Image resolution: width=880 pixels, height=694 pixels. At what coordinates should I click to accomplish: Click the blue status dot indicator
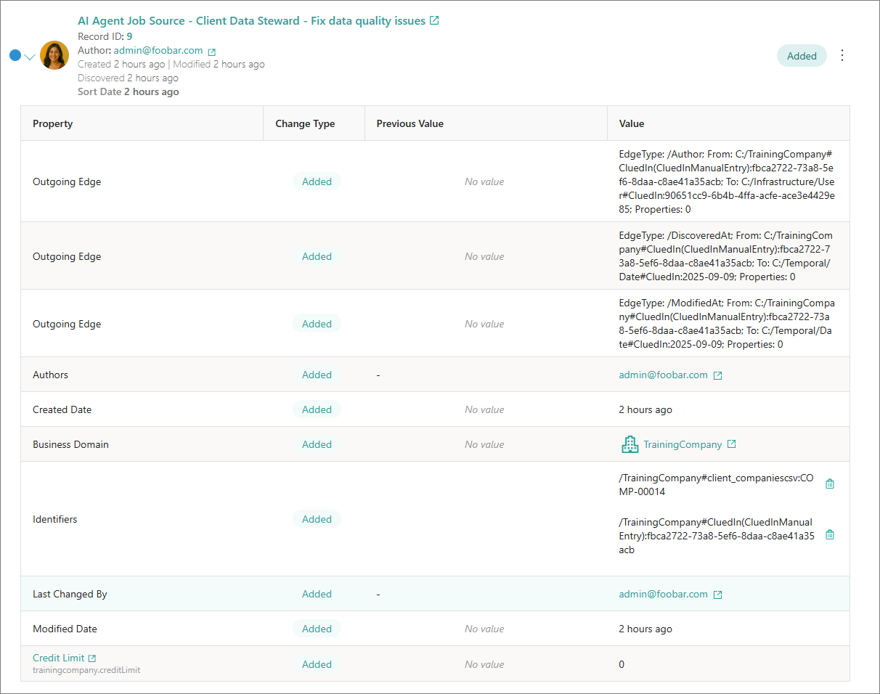[x=15, y=56]
